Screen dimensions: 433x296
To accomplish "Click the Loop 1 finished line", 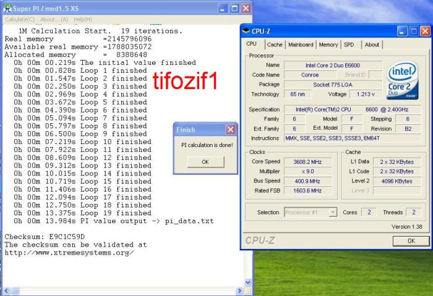I will [80, 70].
